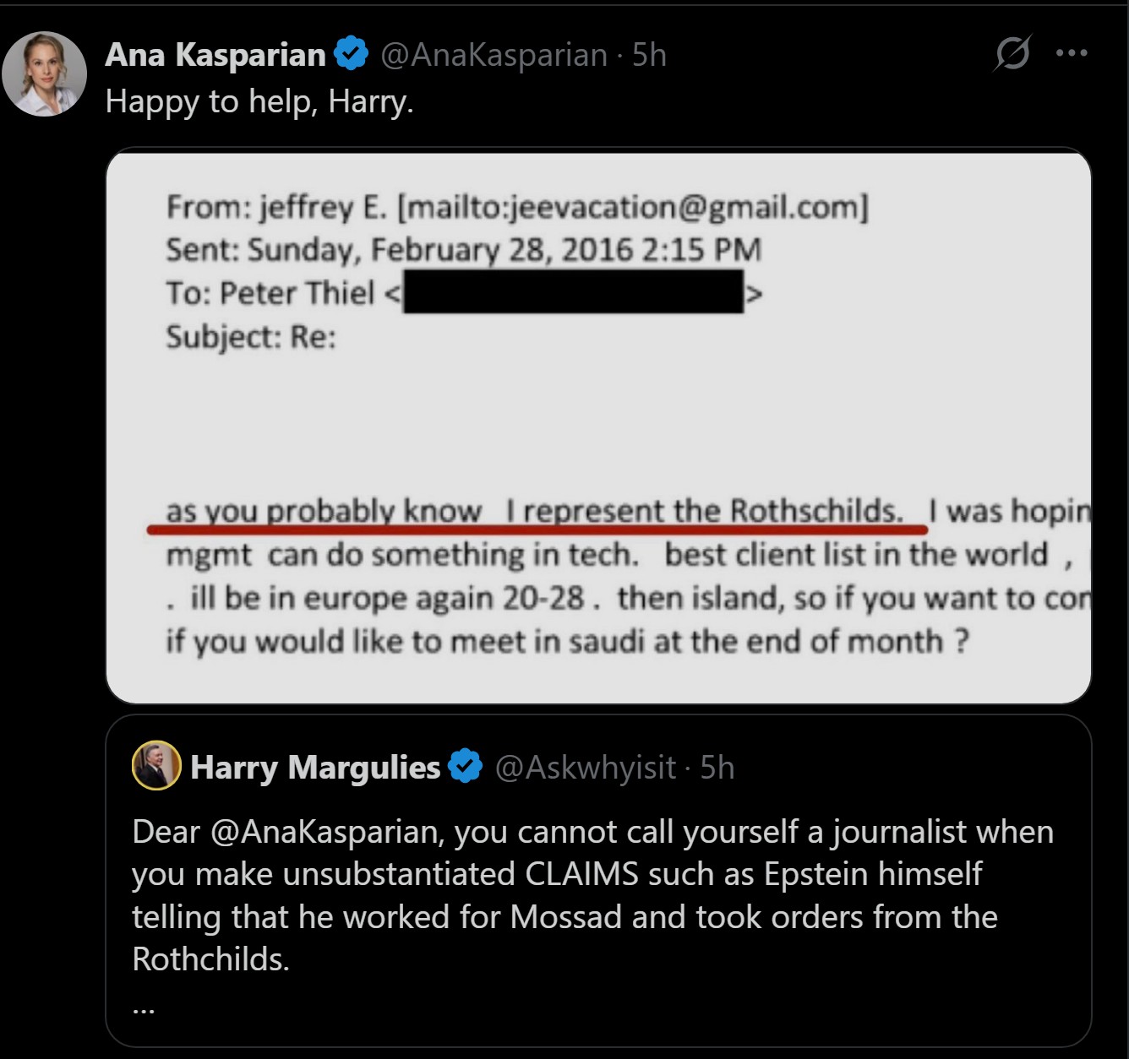
Task: Click Ana Kasparian's blue verified badge
Action: coord(351,54)
